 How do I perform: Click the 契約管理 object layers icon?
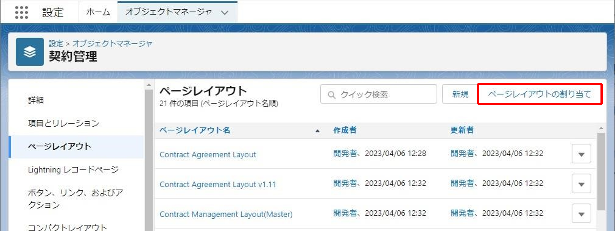[30, 52]
